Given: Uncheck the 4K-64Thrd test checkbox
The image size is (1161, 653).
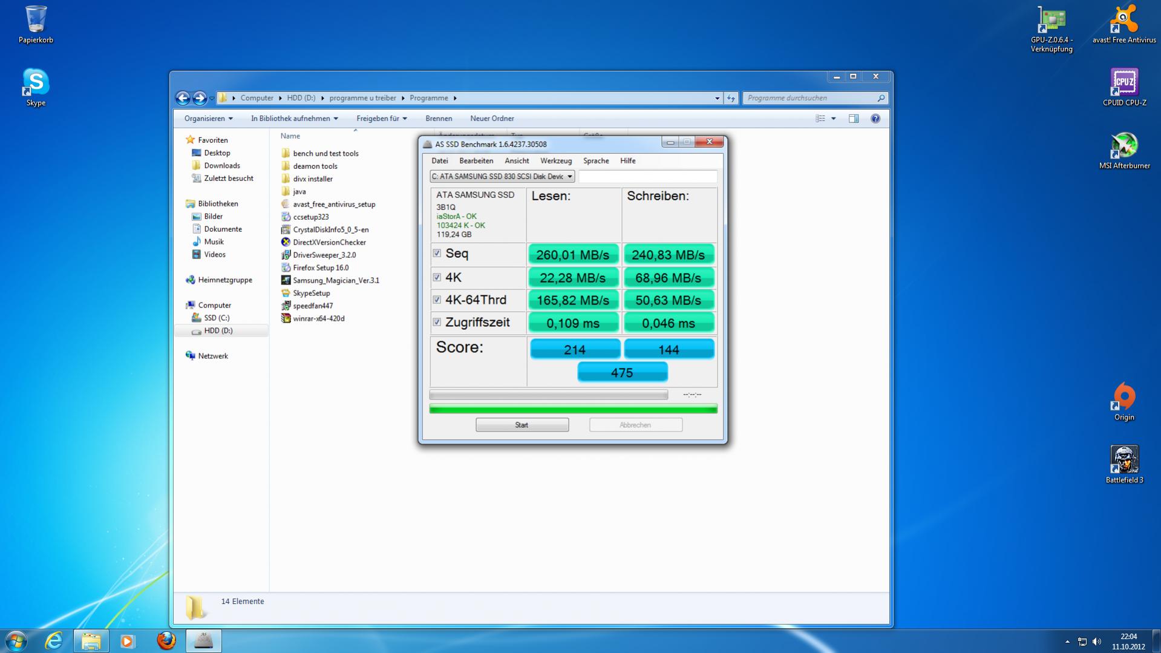Looking at the screenshot, I should coord(437,300).
